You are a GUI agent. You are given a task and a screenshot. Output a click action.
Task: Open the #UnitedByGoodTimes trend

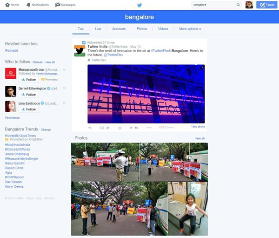20,136
